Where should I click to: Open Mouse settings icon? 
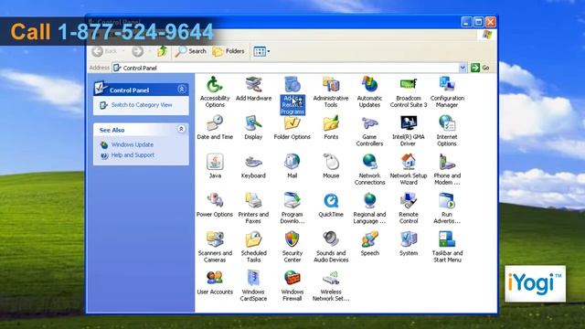click(x=331, y=166)
